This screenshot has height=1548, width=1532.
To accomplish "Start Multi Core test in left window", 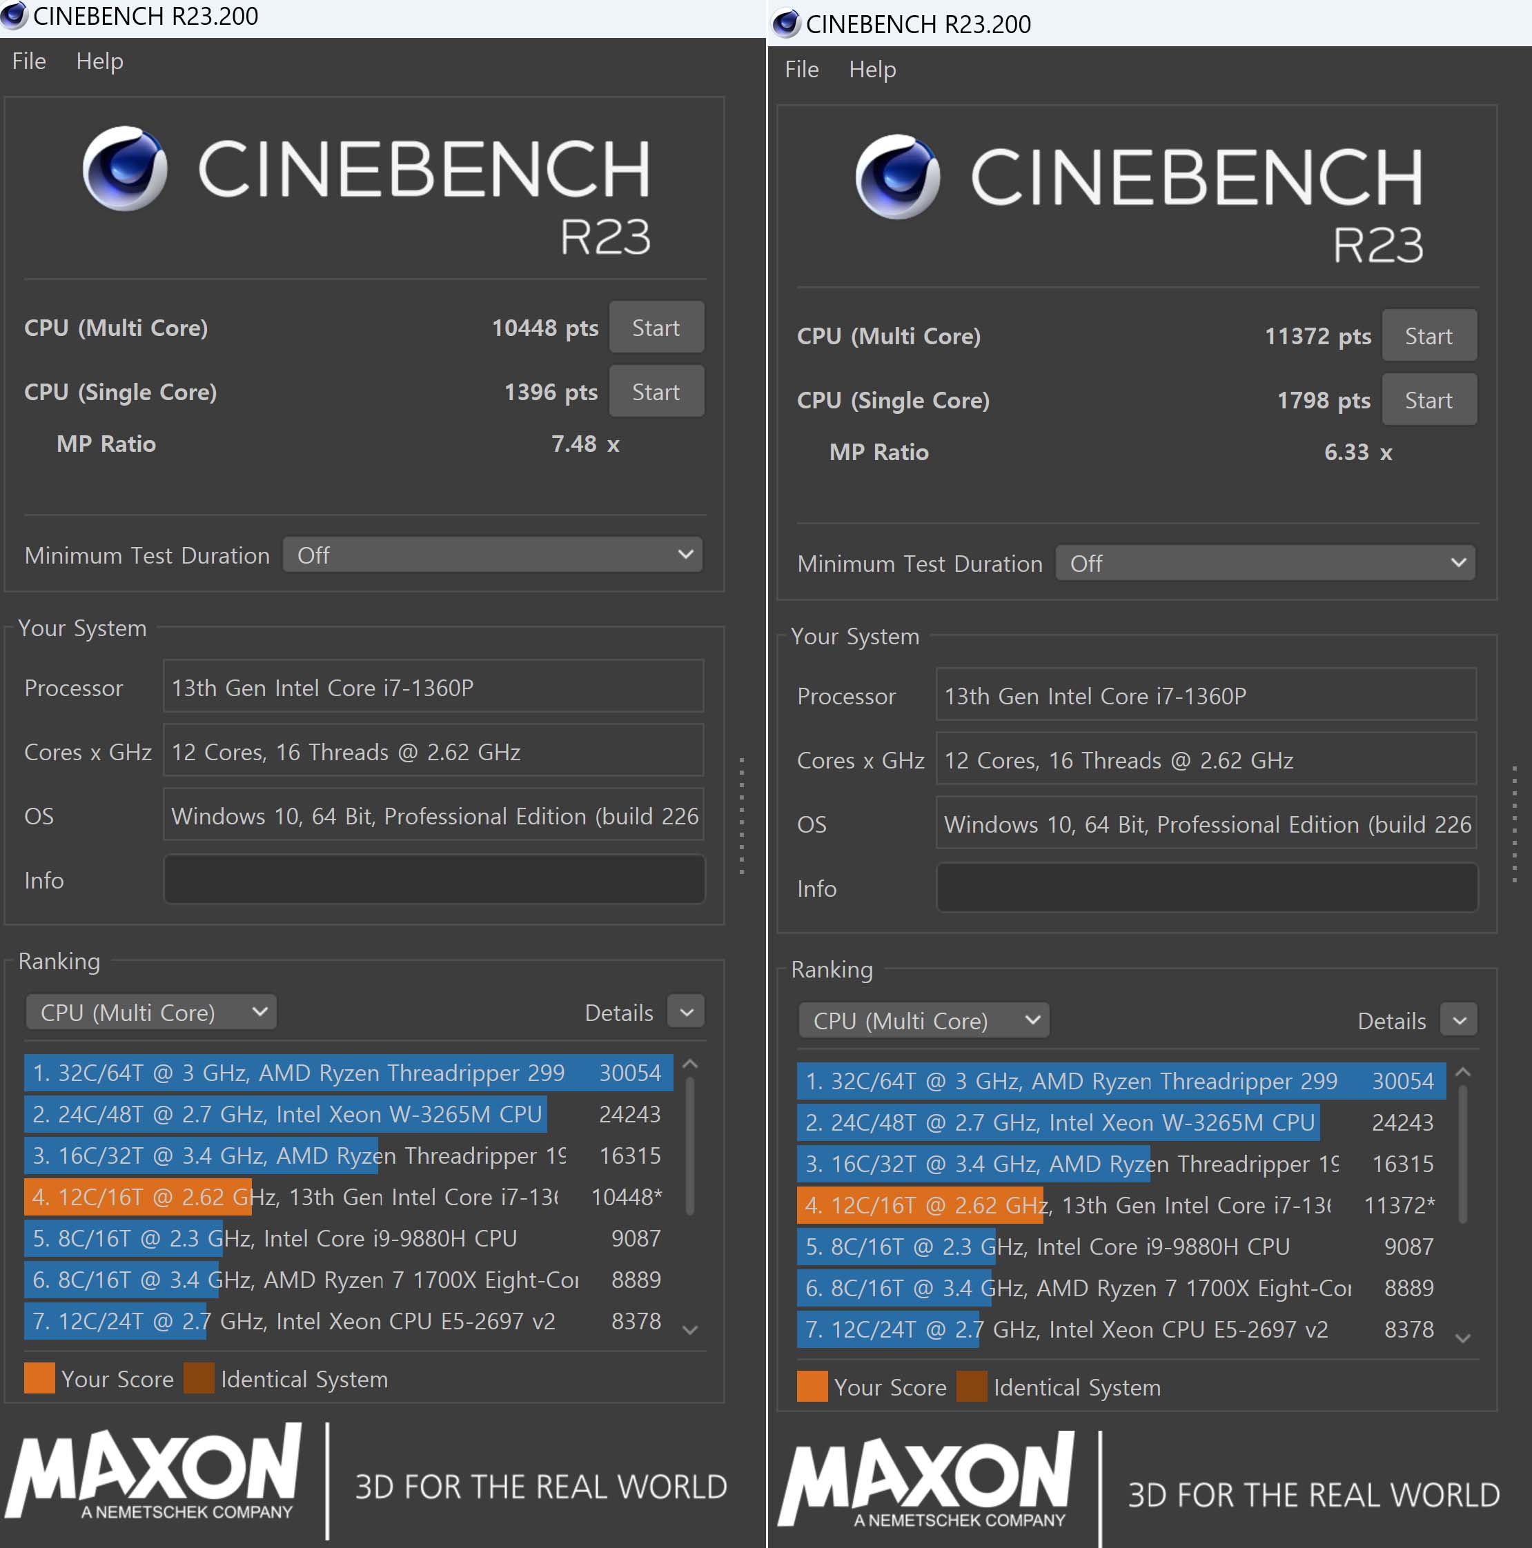I will point(656,327).
